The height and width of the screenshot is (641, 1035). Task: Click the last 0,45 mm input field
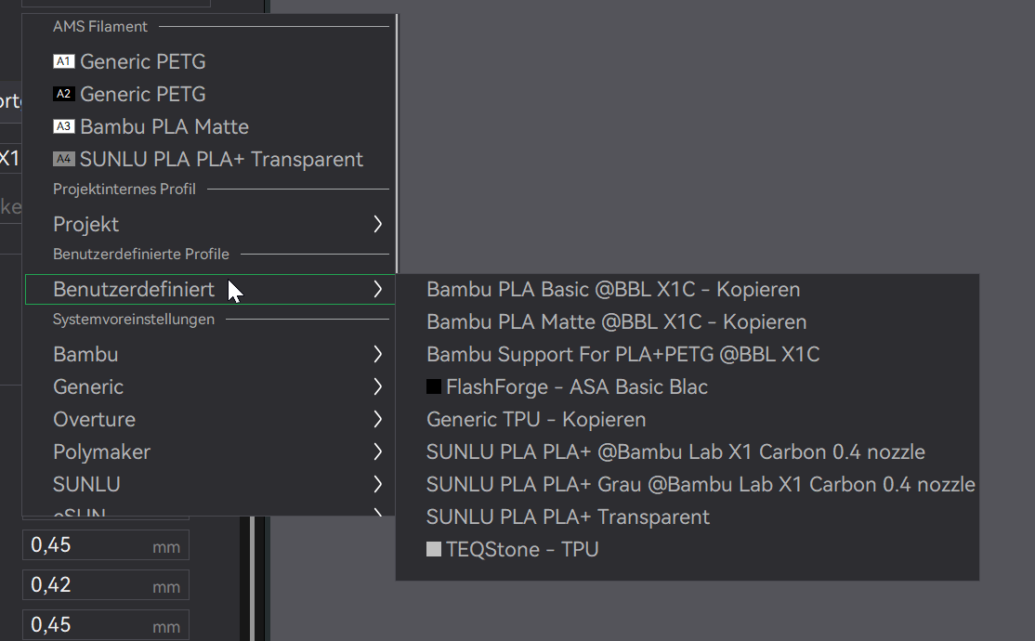(106, 625)
